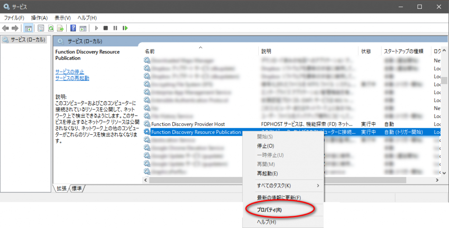Choose 停止(O) from the context menu

(265, 146)
